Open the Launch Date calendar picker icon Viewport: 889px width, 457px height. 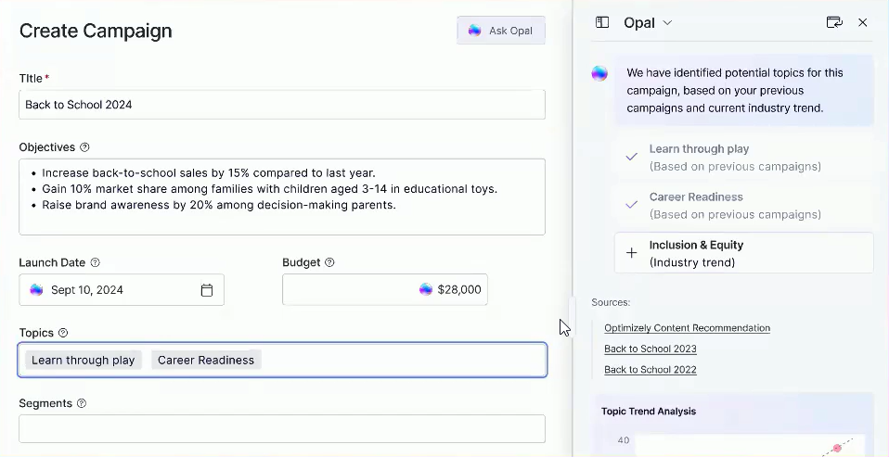tap(207, 290)
